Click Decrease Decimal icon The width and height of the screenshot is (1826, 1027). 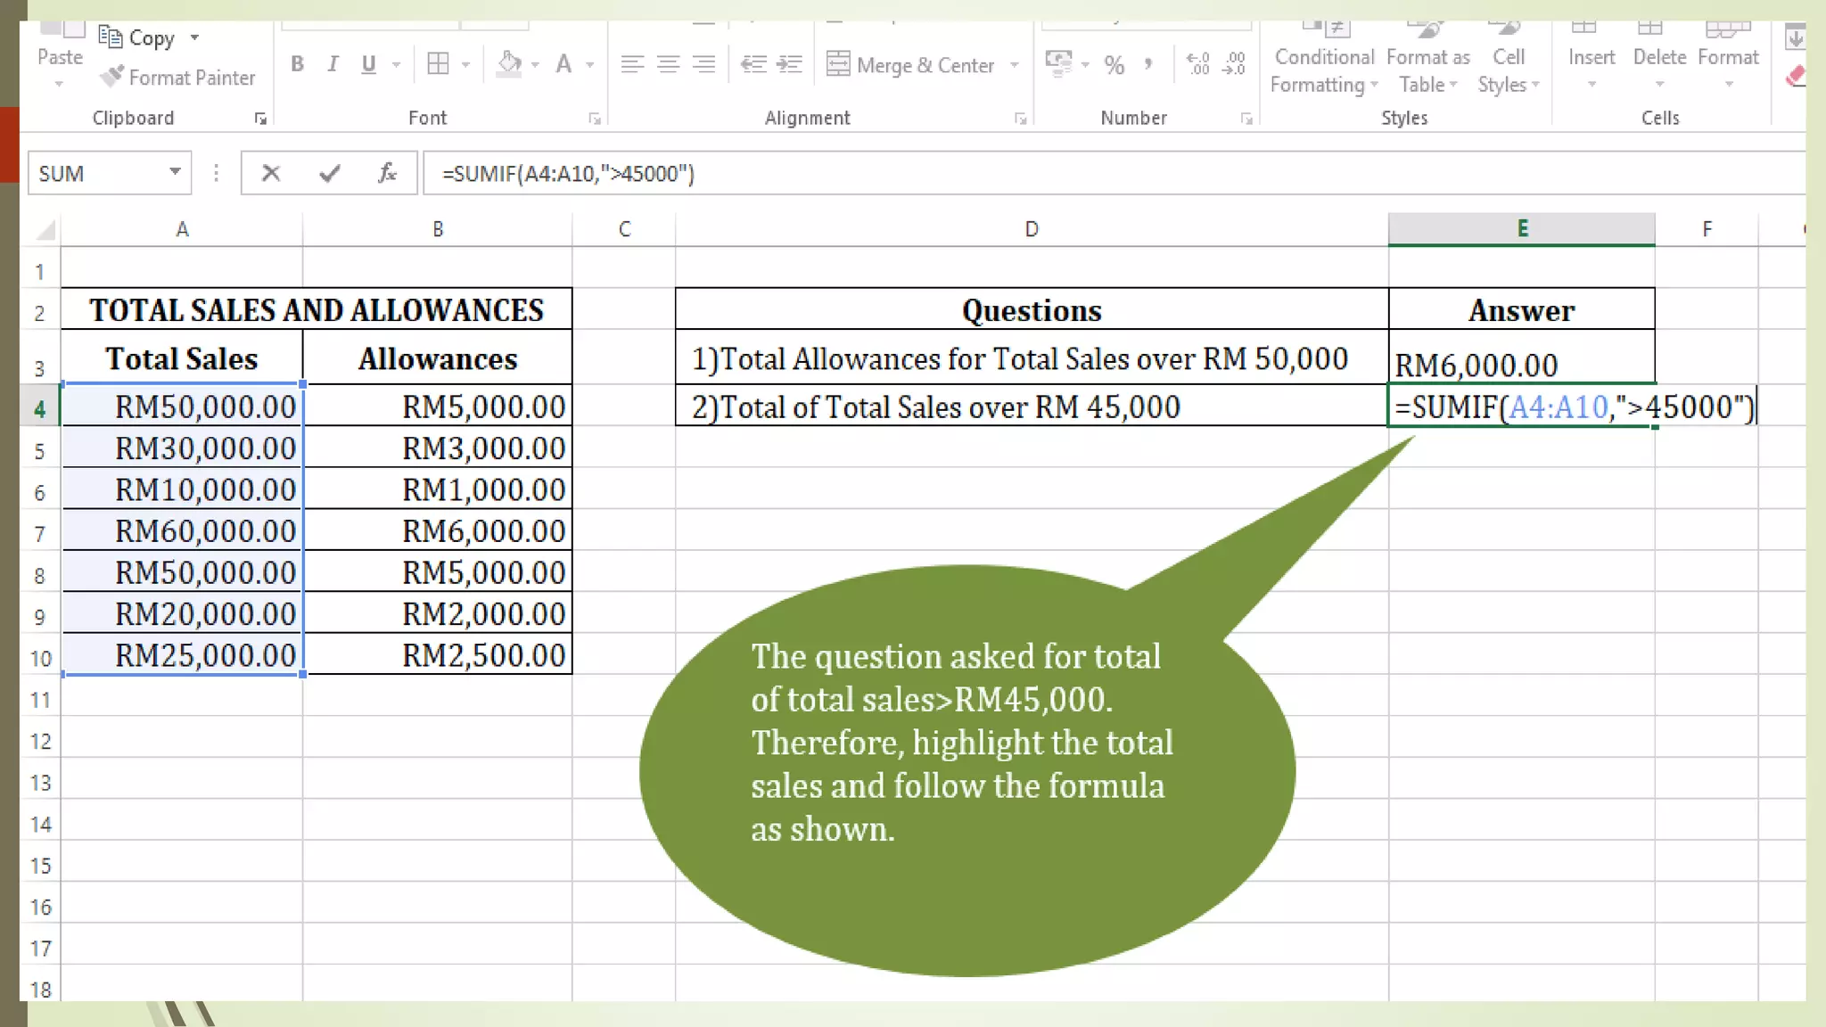click(x=1234, y=64)
